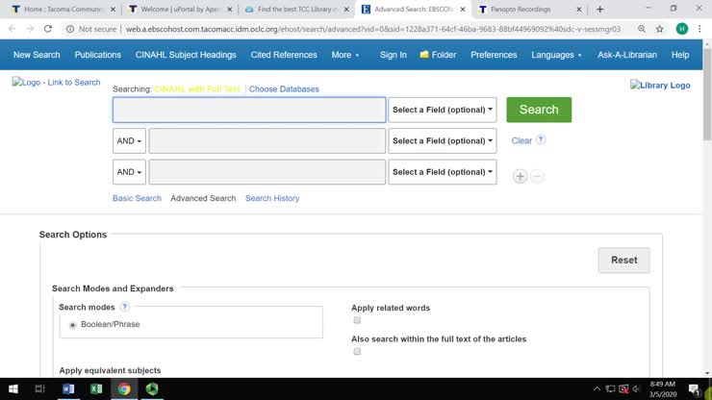The height and width of the screenshot is (400, 712).
Task: Click Ask-A-Librarian
Action: [627, 55]
